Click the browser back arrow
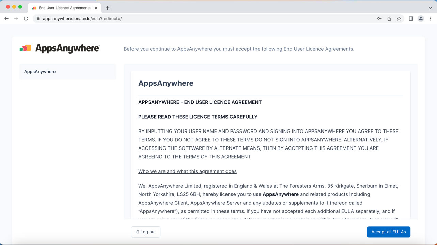Screen dimensions: 437x245 pyautogui.click(x=6, y=19)
